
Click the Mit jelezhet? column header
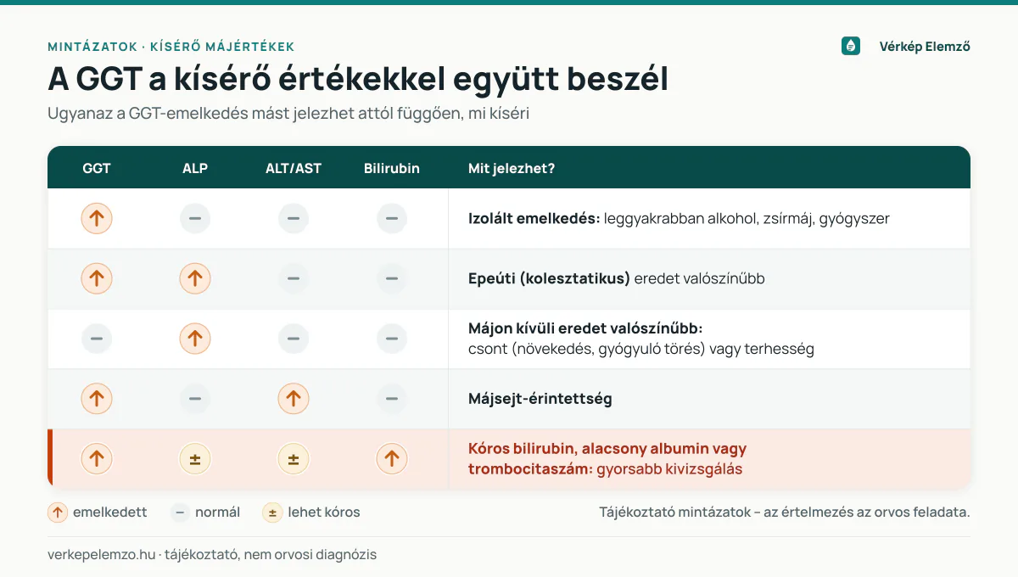point(512,168)
